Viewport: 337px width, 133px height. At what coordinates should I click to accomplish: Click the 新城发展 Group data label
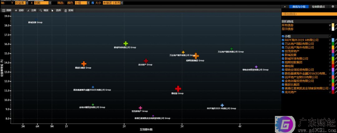click(35, 22)
